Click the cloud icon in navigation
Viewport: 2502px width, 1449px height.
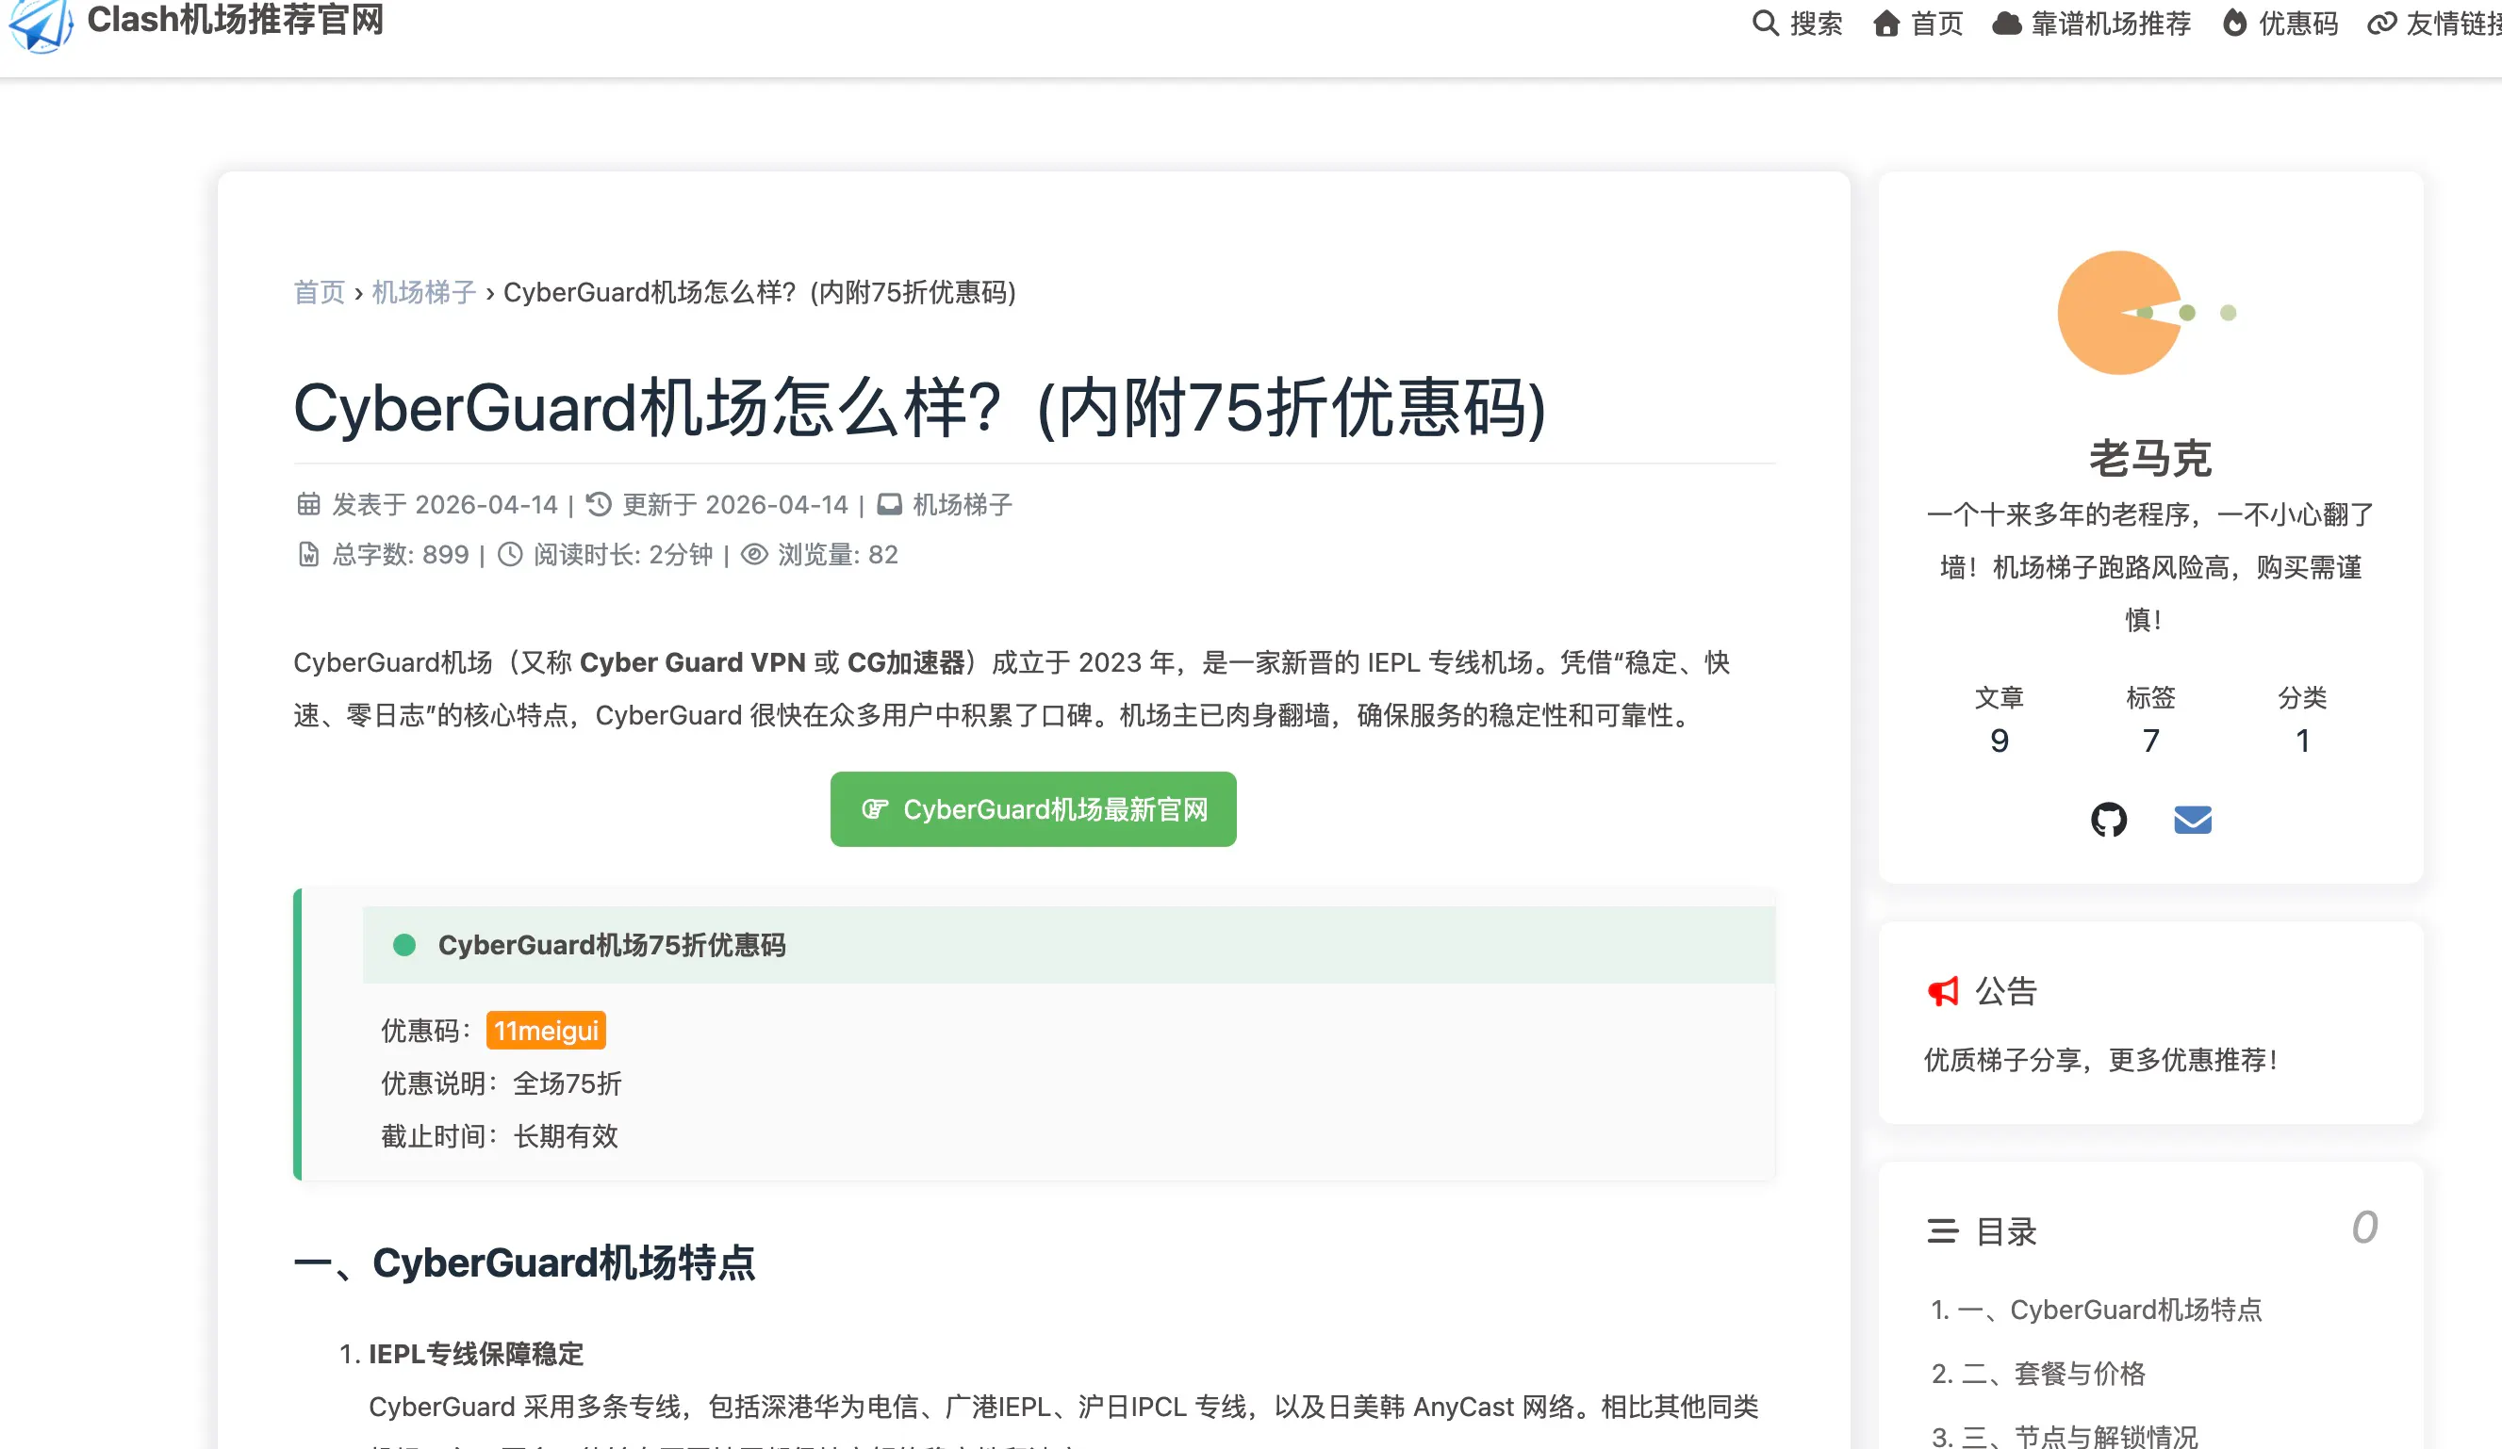coord(2006,23)
